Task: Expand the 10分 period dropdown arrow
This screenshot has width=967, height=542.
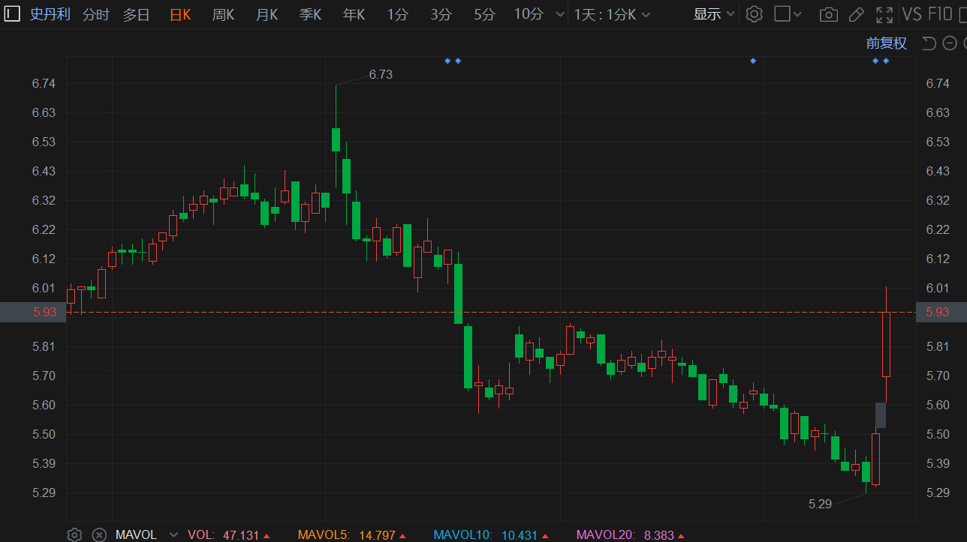Action: (559, 14)
